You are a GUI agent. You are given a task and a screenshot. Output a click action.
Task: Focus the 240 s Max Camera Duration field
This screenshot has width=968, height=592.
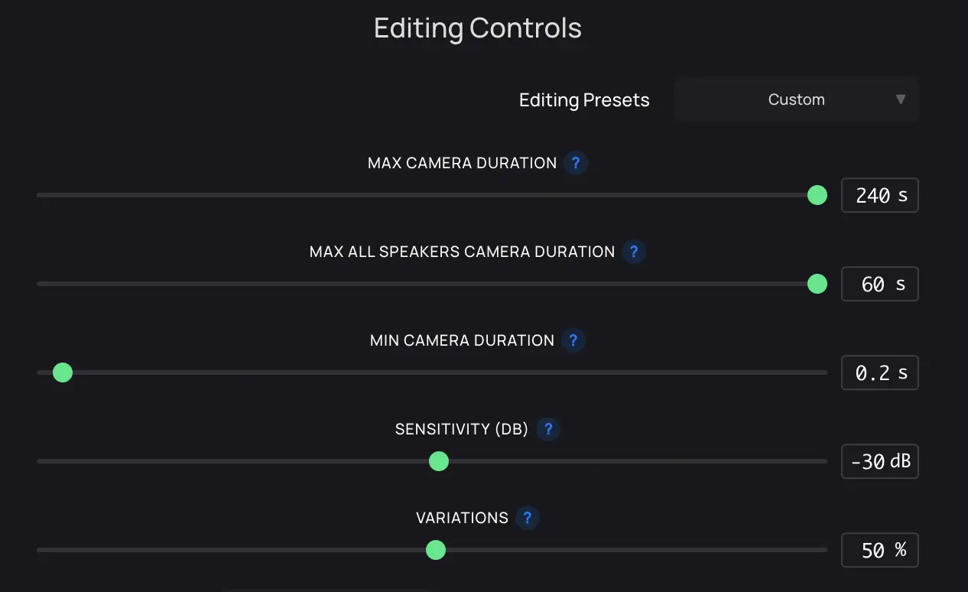[x=879, y=195]
